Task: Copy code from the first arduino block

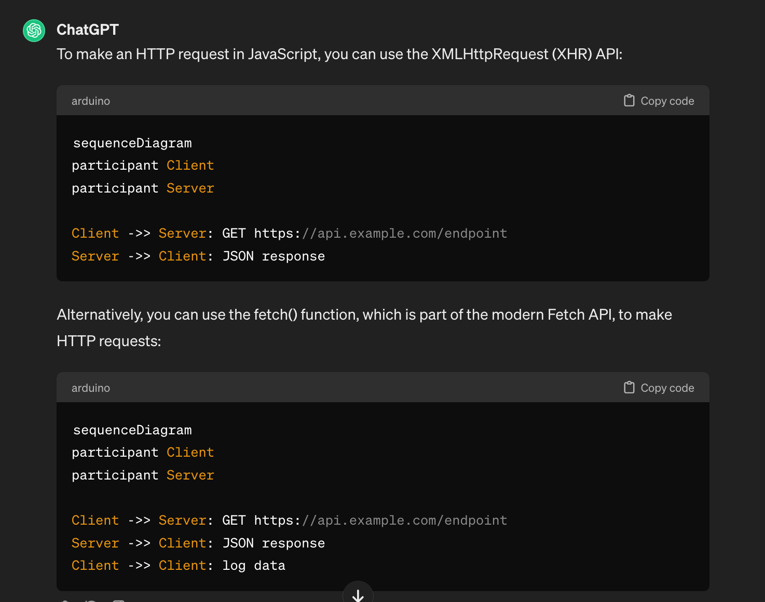Action: coord(659,101)
